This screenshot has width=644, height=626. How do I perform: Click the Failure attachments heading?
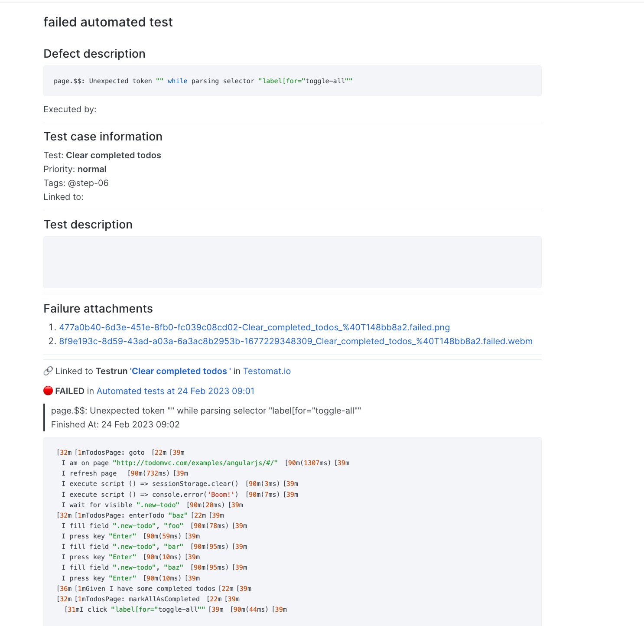[x=98, y=309]
